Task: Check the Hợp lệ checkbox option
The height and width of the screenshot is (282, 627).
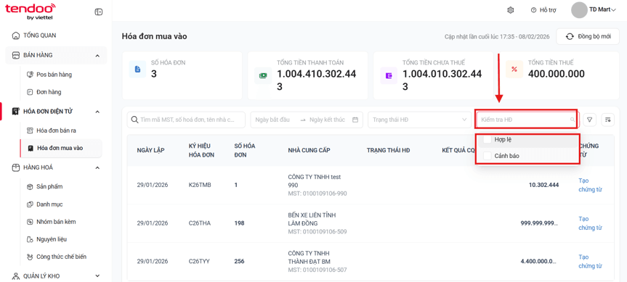Action: (x=488, y=140)
